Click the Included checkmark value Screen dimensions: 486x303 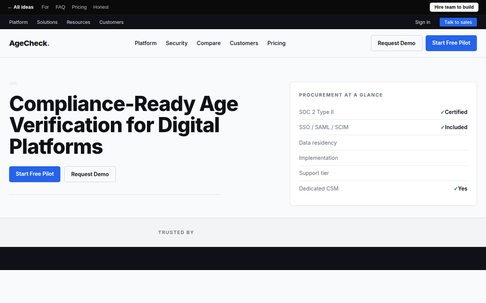click(454, 127)
